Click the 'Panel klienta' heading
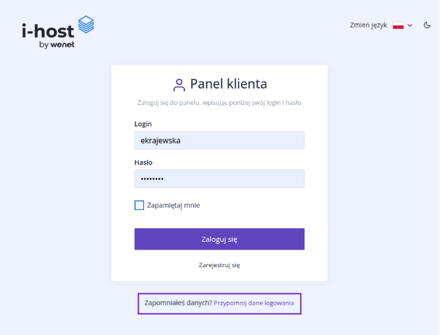 tap(228, 84)
